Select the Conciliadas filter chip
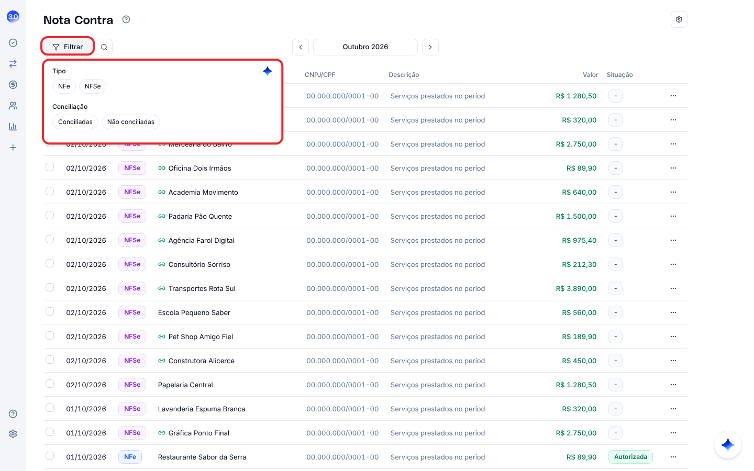Viewport: 754px width, 471px height. (x=75, y=122)
